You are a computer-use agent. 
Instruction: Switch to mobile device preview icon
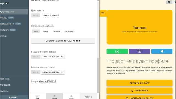click(x=169, y=2)
